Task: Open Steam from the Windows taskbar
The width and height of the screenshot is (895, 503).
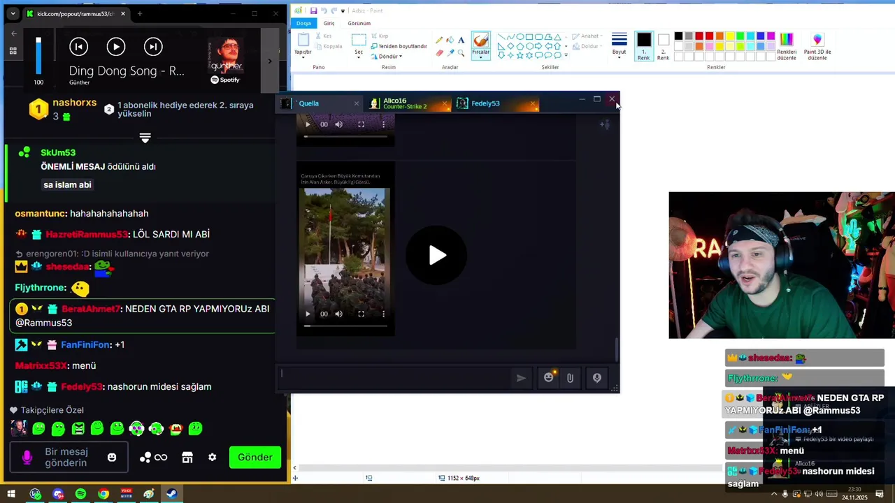Action: [x=171, y=494]
